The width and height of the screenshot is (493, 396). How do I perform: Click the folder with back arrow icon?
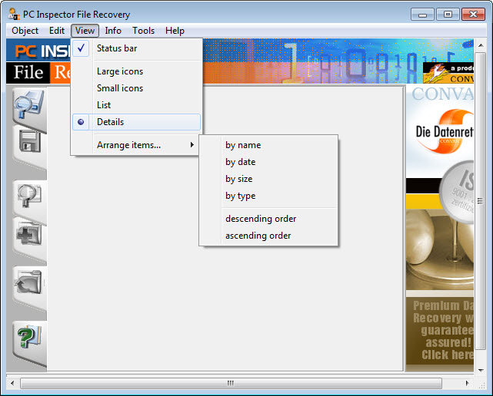28,282
